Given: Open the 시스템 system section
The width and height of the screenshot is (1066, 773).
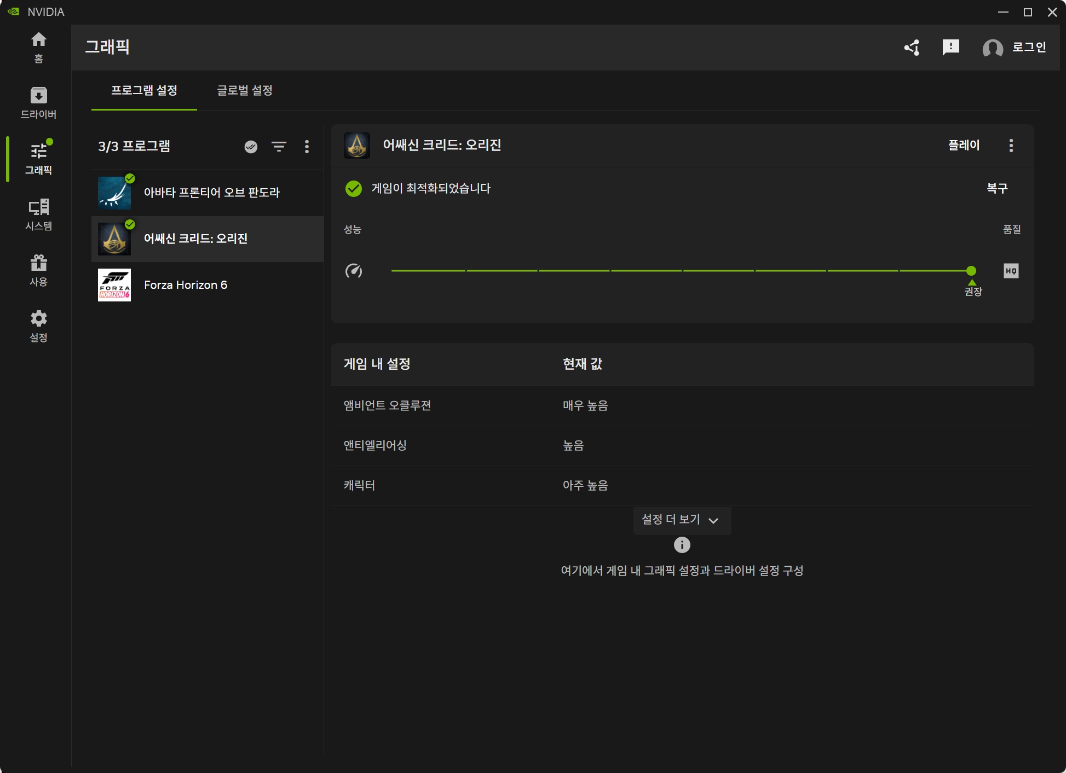Looking at the screenshot, I should (38, 214).
